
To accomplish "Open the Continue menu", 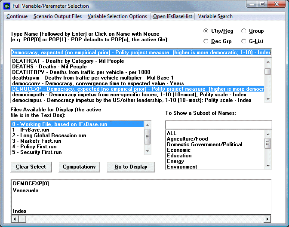I will (17, 16).
